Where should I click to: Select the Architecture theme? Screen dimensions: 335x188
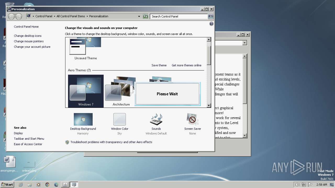(x=121, y=91)
